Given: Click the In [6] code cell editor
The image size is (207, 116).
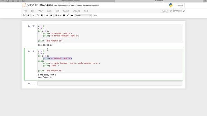Looking at the screenshot, I should coord(110,34).
